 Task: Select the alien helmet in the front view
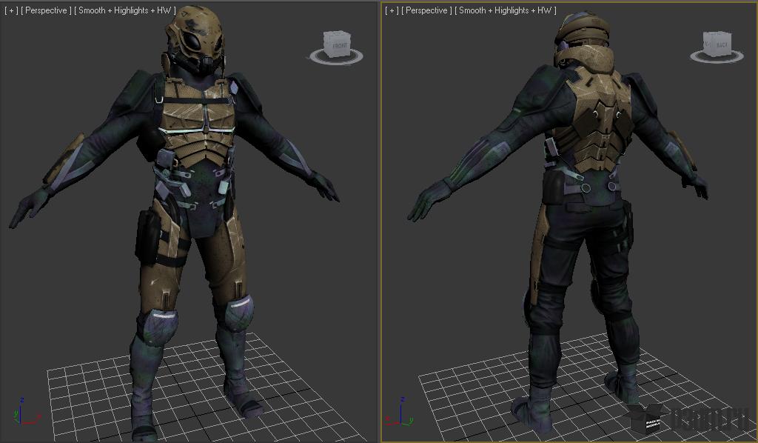(195, 40)
